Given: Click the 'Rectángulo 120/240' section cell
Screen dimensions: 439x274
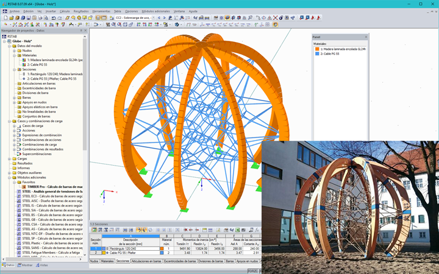Looking at the screenshot, I should coord(130,248).
